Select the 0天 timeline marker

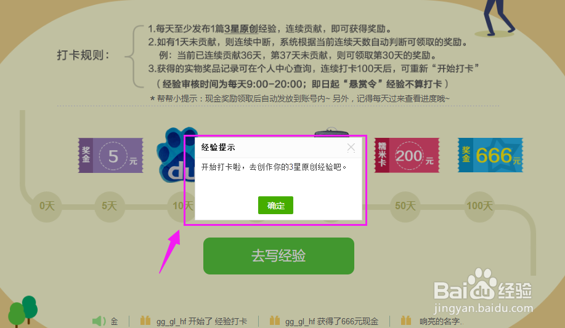coord(47,206)
